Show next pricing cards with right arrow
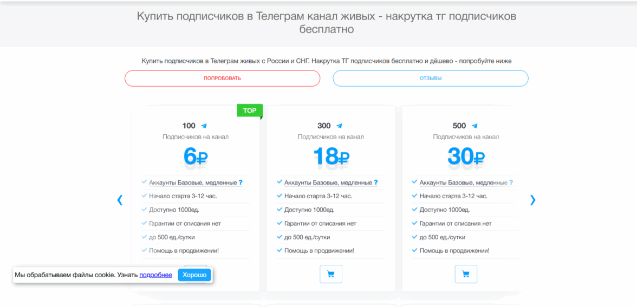Screen dimensions: 637x307 coord(532,200)
